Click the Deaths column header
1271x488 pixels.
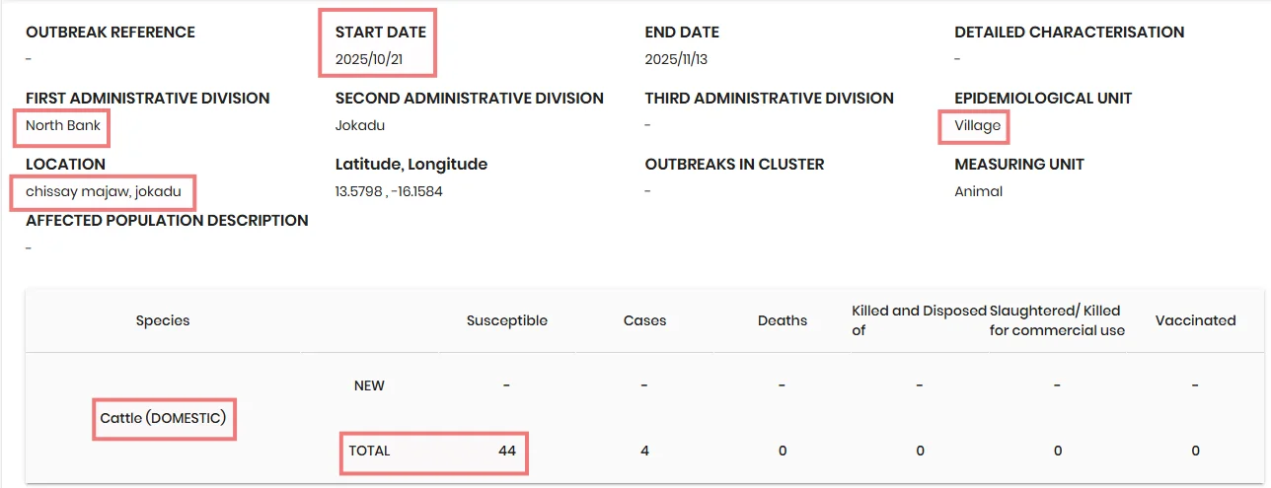pyautogui.click(x=783, y=320)
